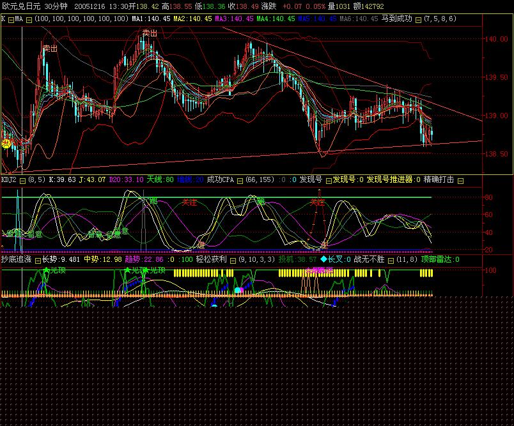The image size is (514, 426).
Task: Select the KDJ2 indicator name
Action: coord(8,179)
